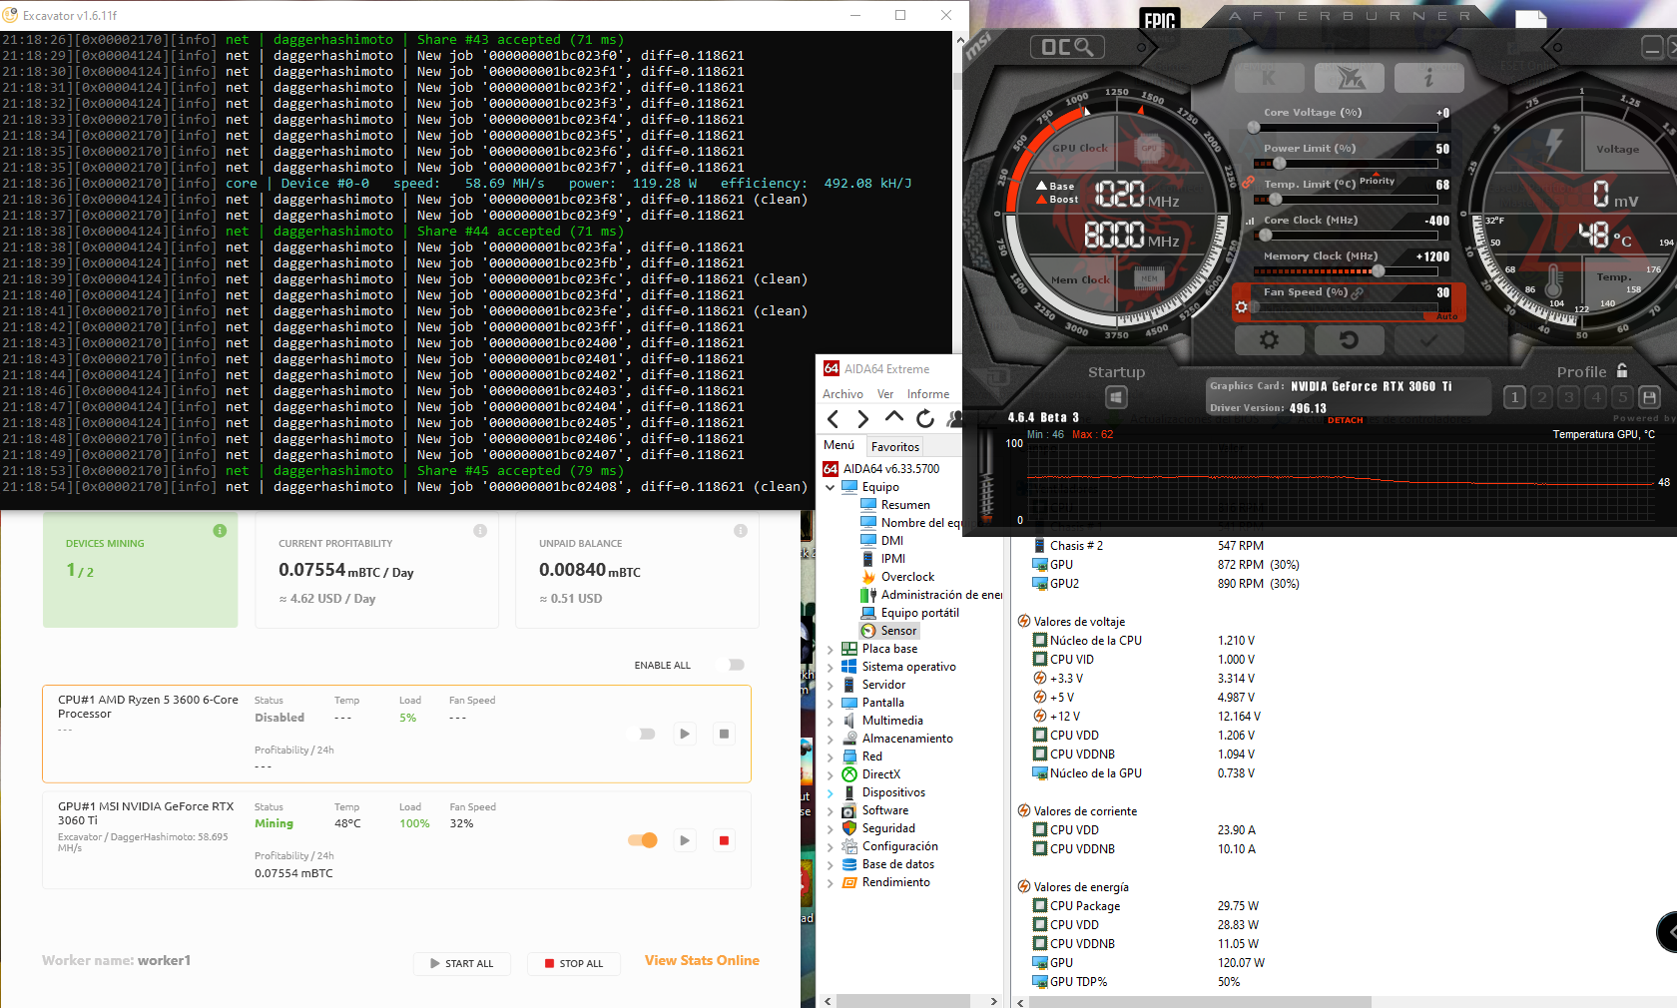Open Afterburner information 'i' button

[x=1429, y=78]
